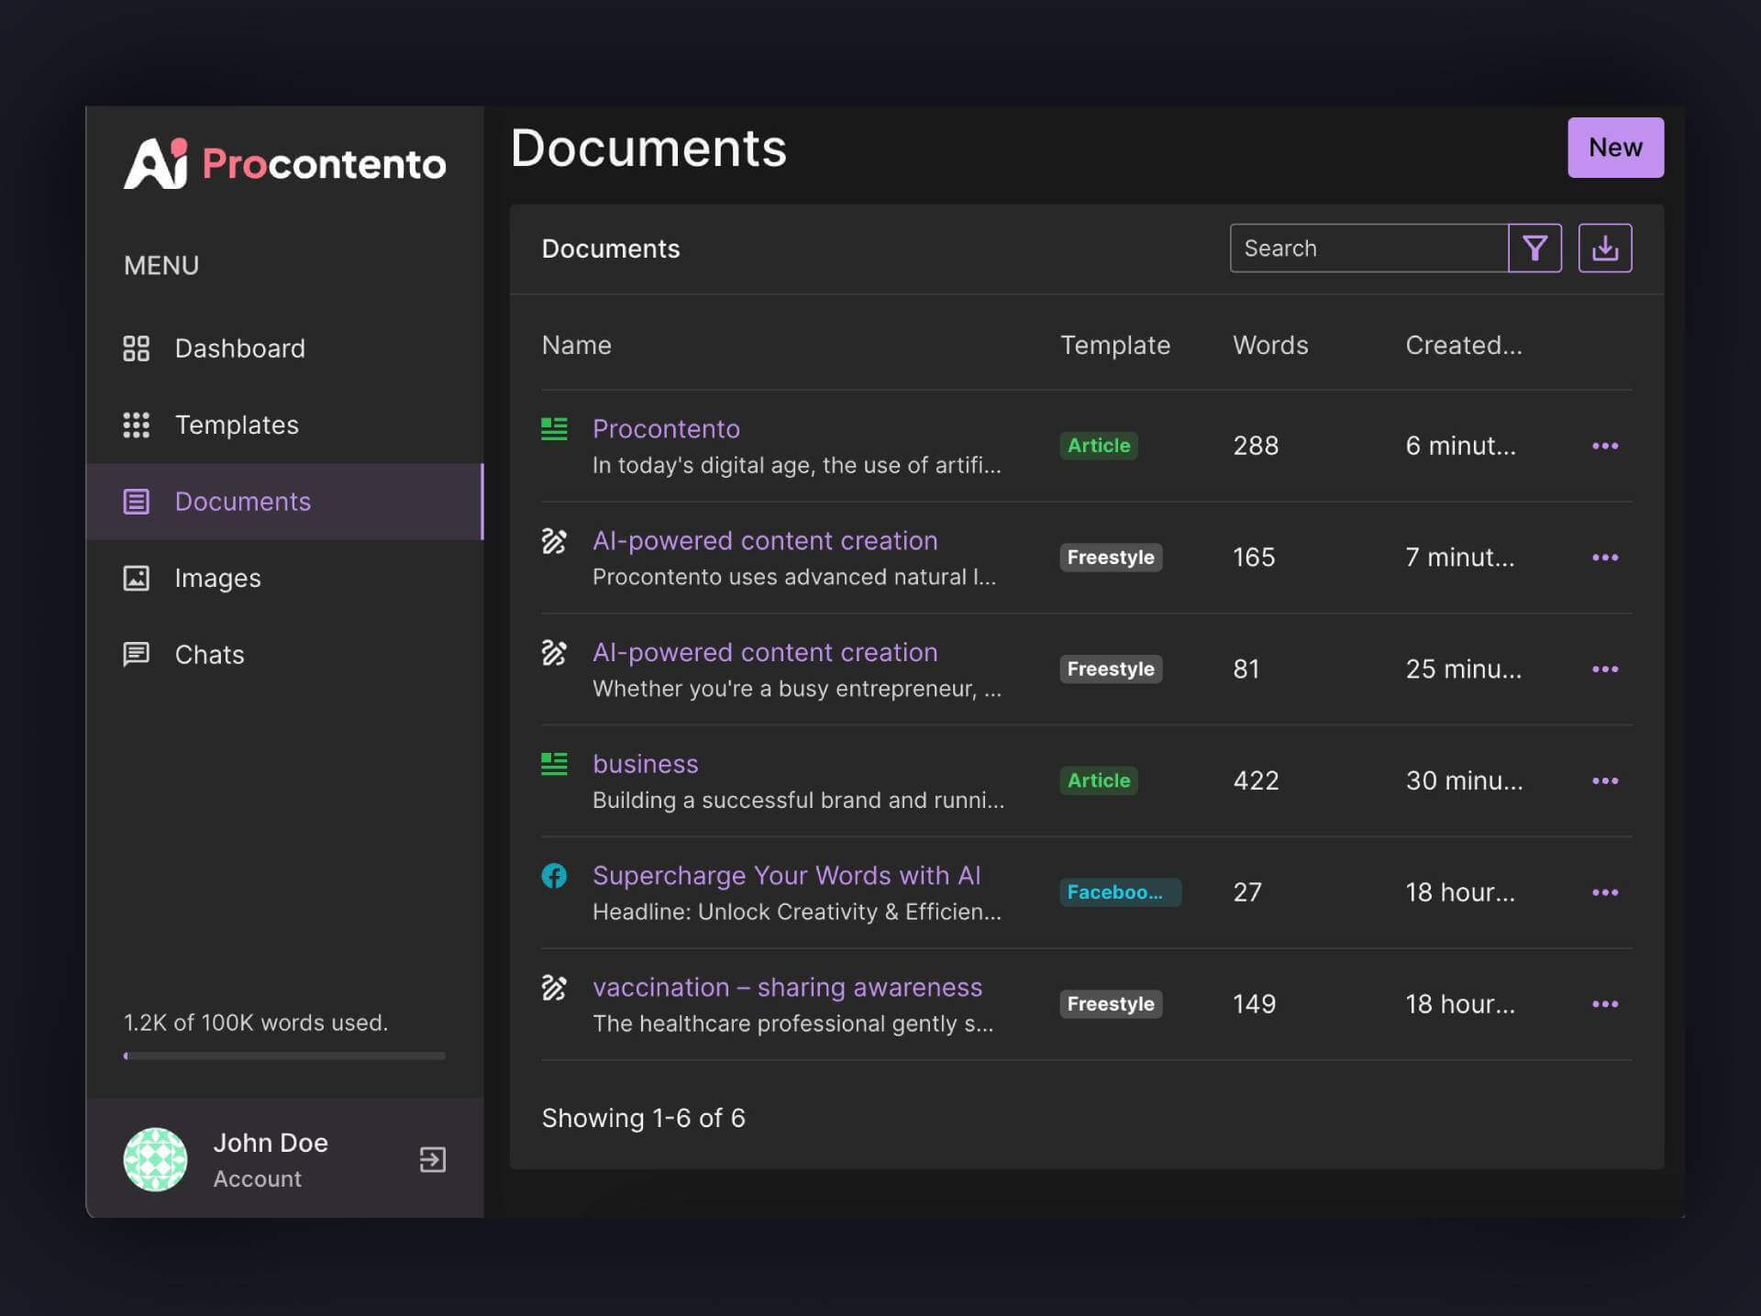Open the 81-word AI-powered content creation document
The height and width of the screenshot is (1316, 1761).
pyautogui.click(x=765, y=653)
